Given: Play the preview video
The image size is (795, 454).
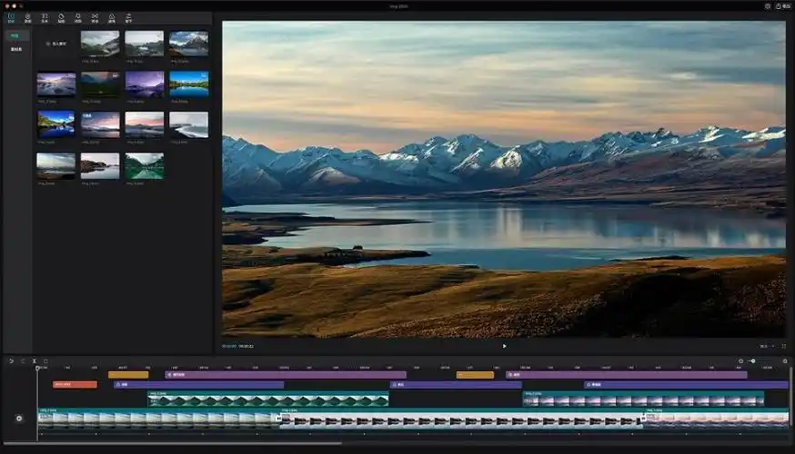Looking at the screenshot, I should point(504,346).
